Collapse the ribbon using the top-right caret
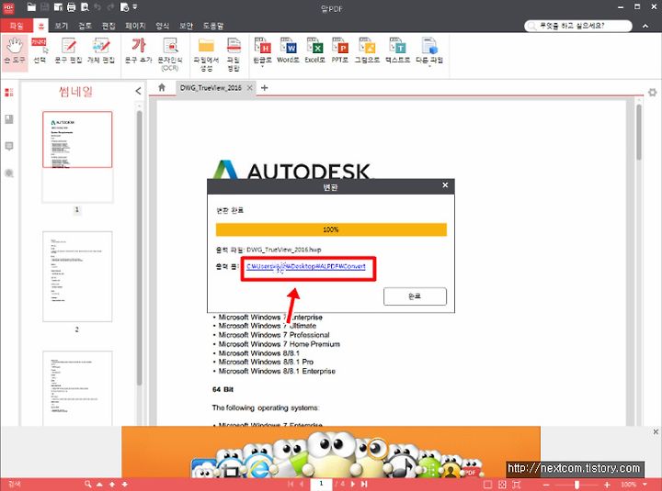Viewport: 662px width, 491px height. point(645,26)
